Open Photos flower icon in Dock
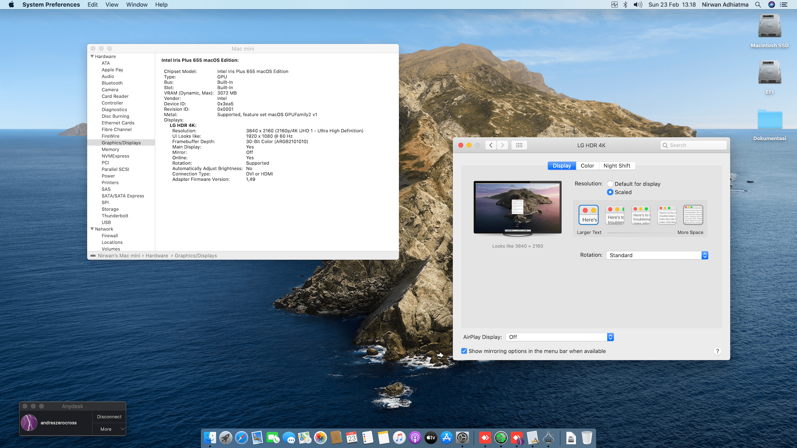797x448 pixels. point(320,438)
